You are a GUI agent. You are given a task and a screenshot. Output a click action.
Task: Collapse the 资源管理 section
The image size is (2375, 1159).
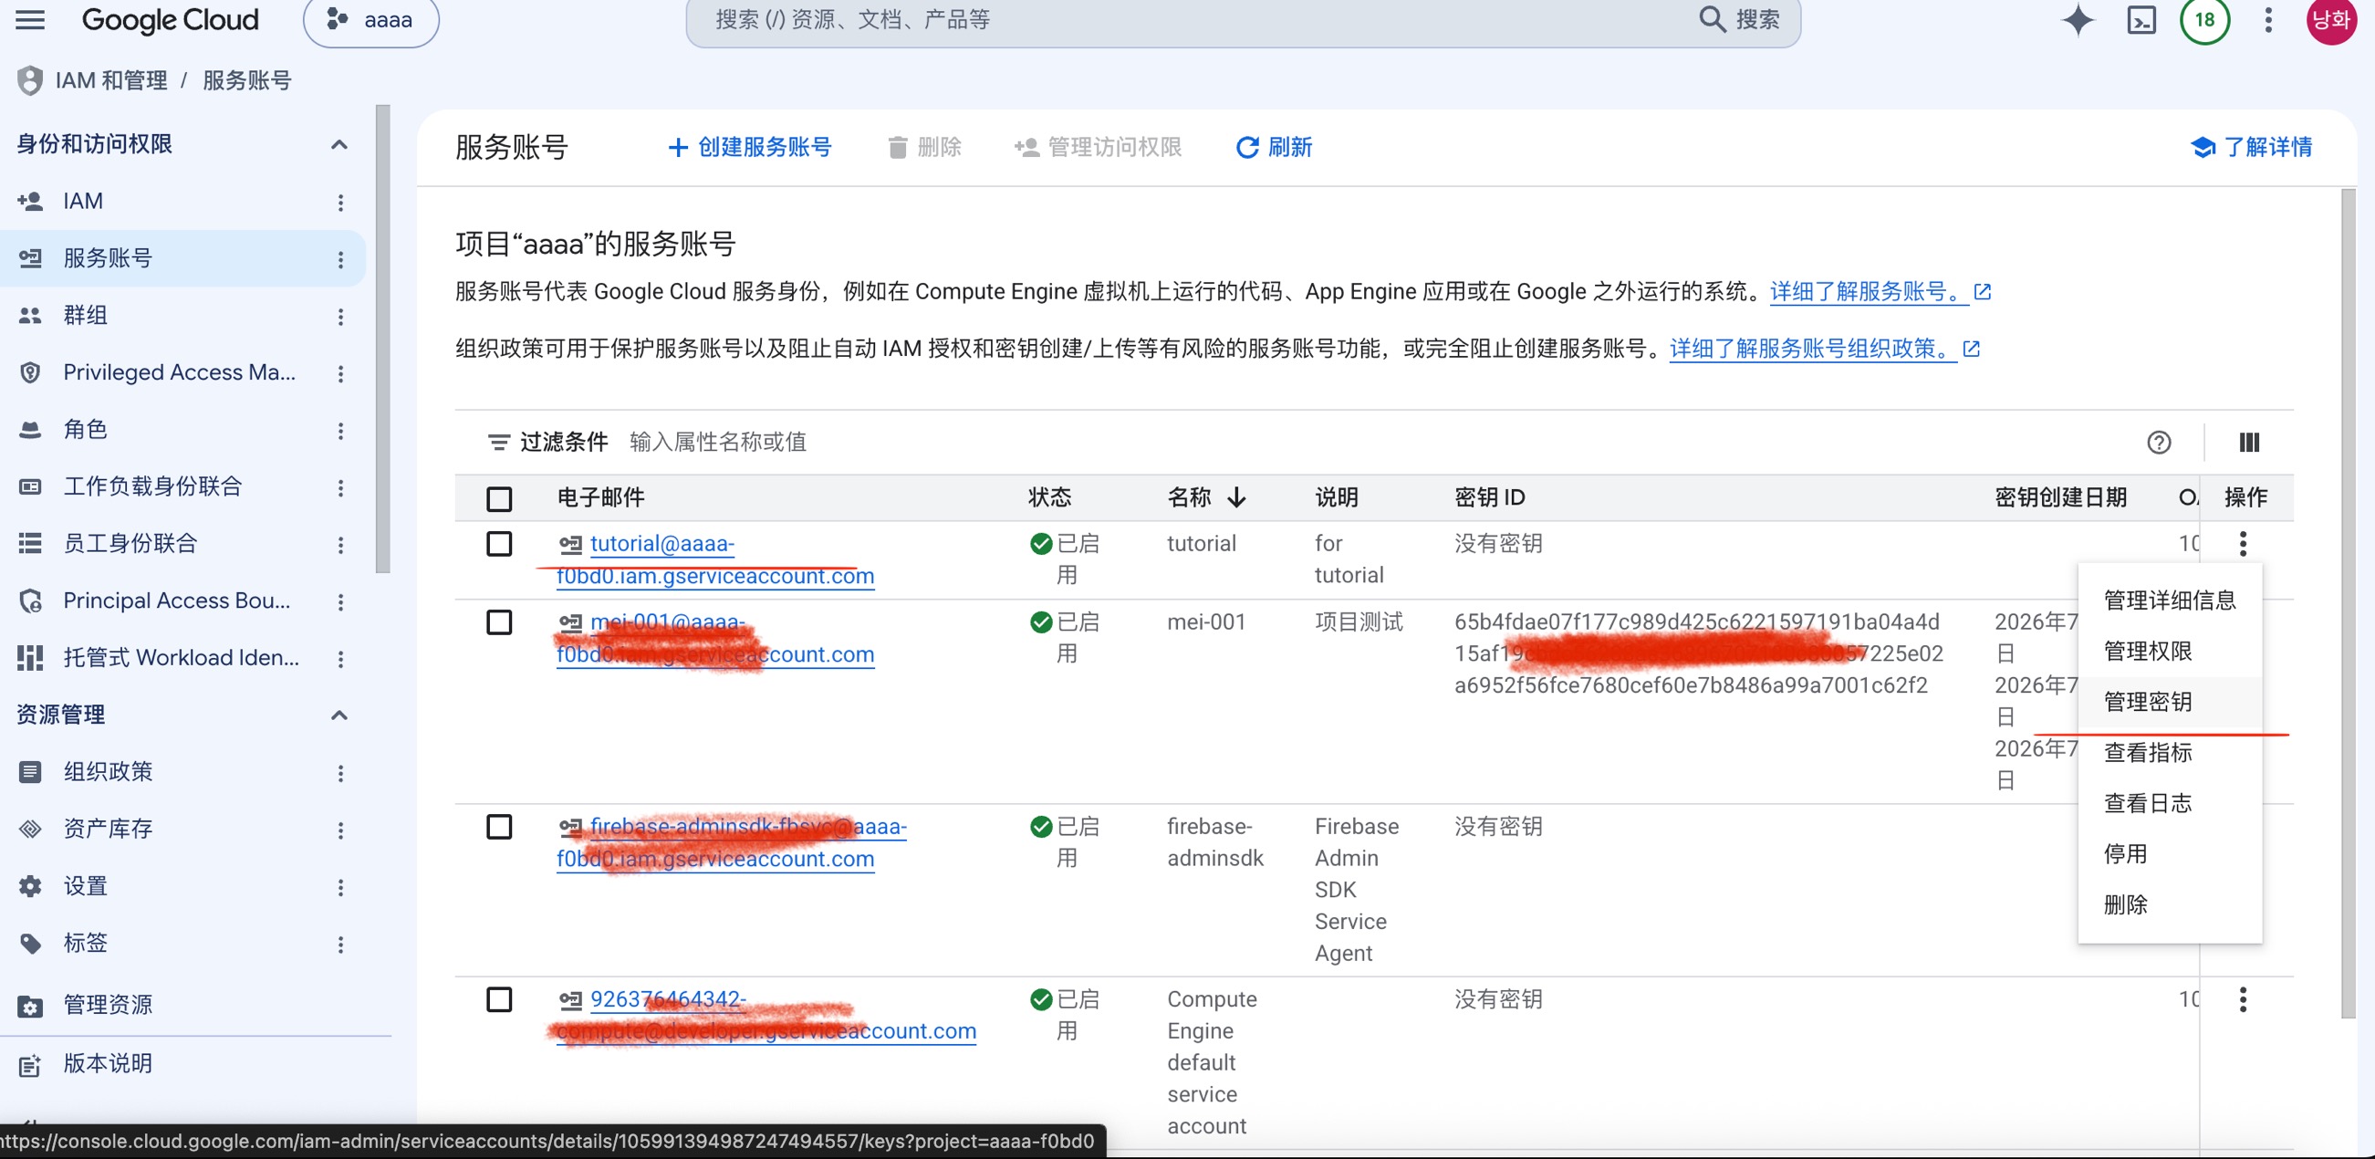coord(339,715)
